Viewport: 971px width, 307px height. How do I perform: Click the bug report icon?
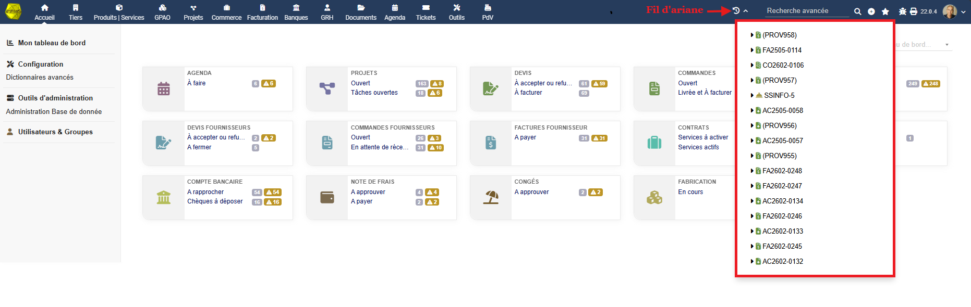pos(902,11)
